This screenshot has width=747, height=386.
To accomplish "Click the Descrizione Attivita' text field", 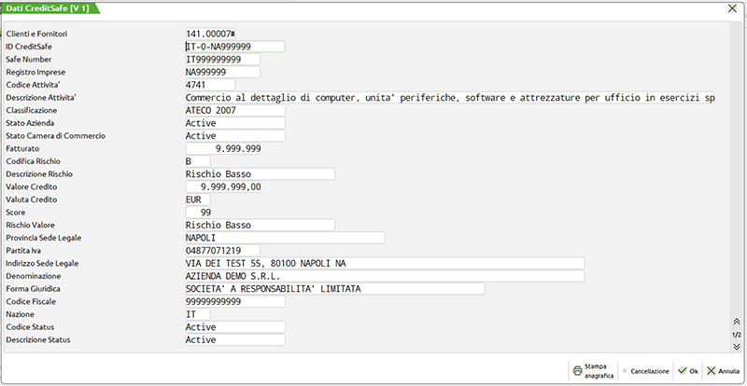I will [450, 98].
